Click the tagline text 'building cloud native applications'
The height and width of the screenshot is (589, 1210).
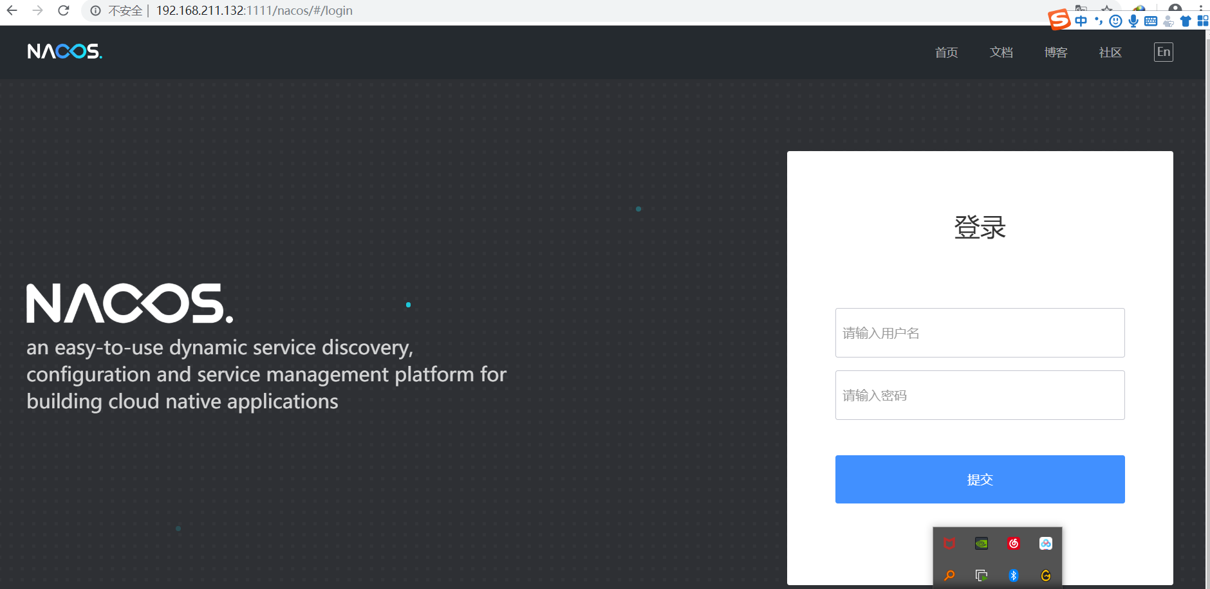[182, 401]
